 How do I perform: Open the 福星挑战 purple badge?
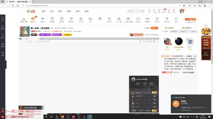pos(45,35)
